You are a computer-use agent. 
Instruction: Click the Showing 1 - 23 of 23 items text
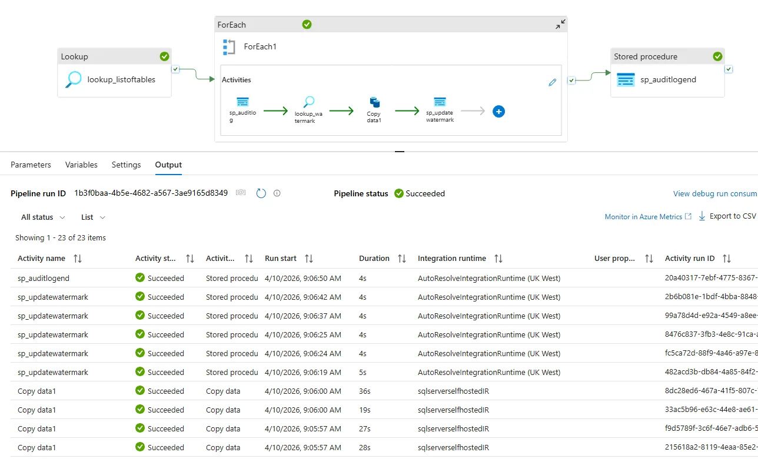point(61,237)
